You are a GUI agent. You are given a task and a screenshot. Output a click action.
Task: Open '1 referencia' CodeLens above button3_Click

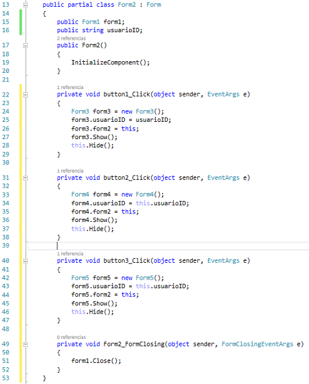[70, 254]
